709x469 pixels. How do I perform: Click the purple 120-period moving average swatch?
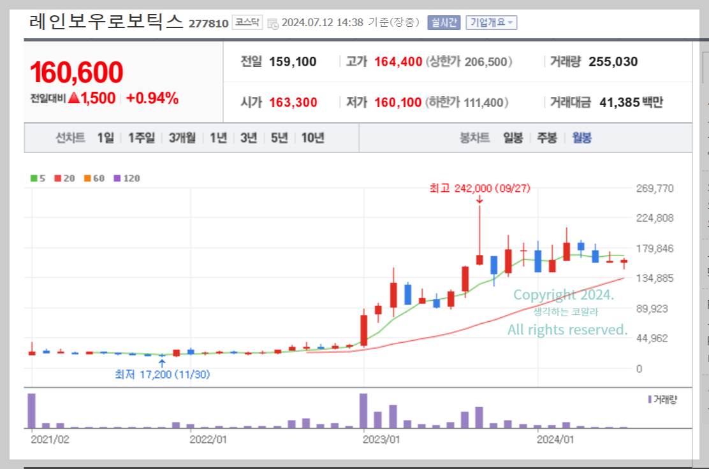pos(117,178)
